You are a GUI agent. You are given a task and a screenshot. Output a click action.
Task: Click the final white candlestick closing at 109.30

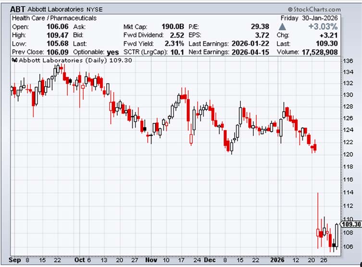click(x=337, y=236)
